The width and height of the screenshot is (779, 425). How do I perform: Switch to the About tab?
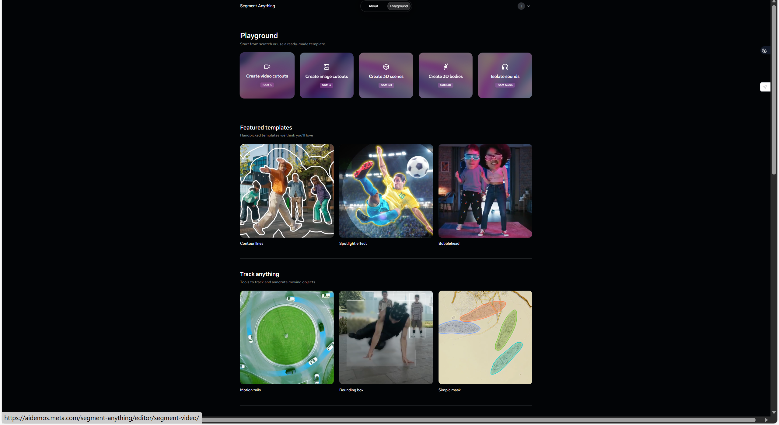(x=373, y=6)
